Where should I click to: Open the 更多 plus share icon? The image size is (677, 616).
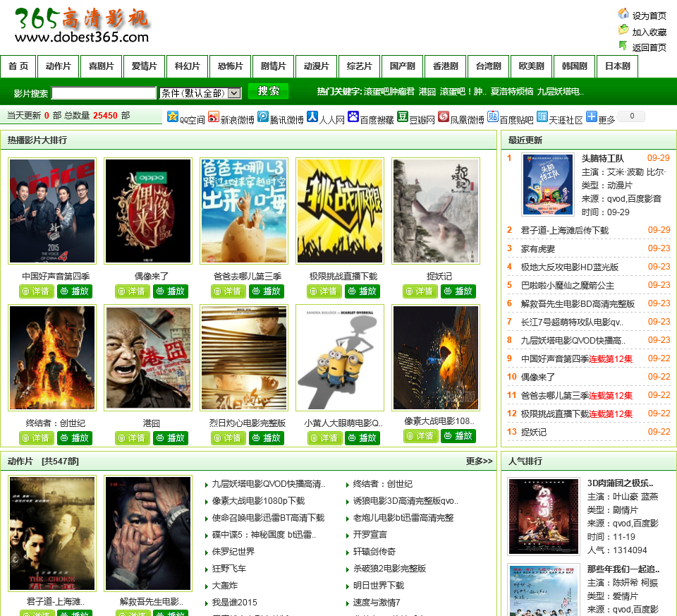pyautogui.click(x=592, y=116)
